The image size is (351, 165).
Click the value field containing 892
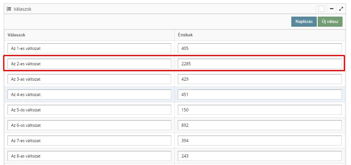pyautogui.click(x=260, y=125)
